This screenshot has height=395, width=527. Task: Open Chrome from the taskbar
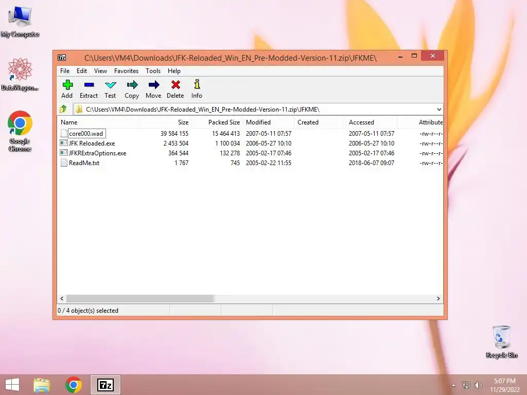tap(74, 385)
